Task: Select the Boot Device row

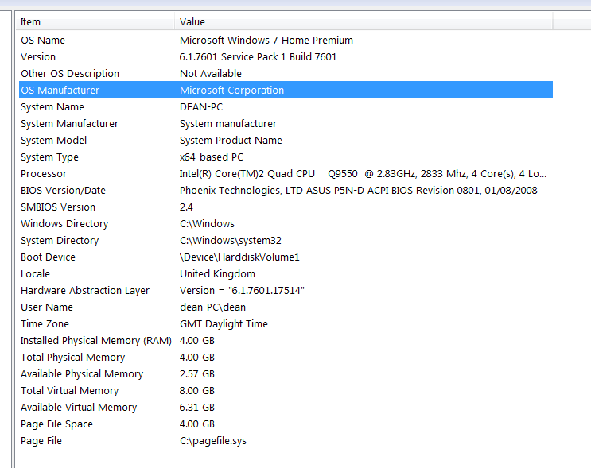Action: pyautogui.click(x=48, y=257)
